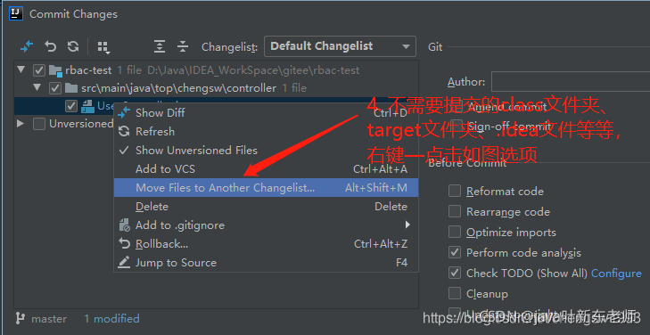The width and height of the screenshot is (650, 335).
Task: Toggle Show Unversioned Files menu item
Action: pos(266,151)
